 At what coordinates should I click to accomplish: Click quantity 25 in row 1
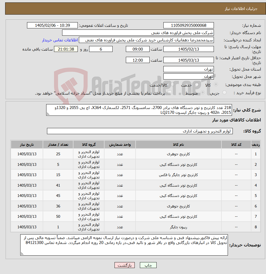pos(58,154)
